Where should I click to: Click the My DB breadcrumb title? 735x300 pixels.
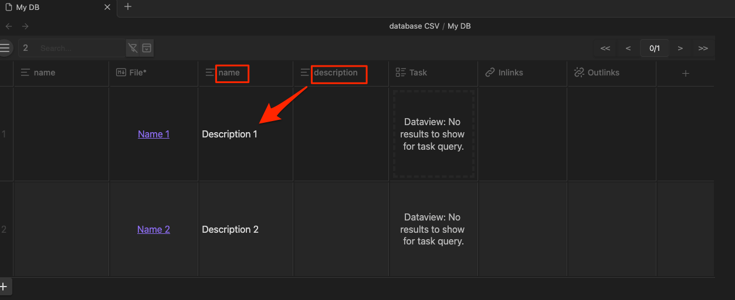coord(459,26)
